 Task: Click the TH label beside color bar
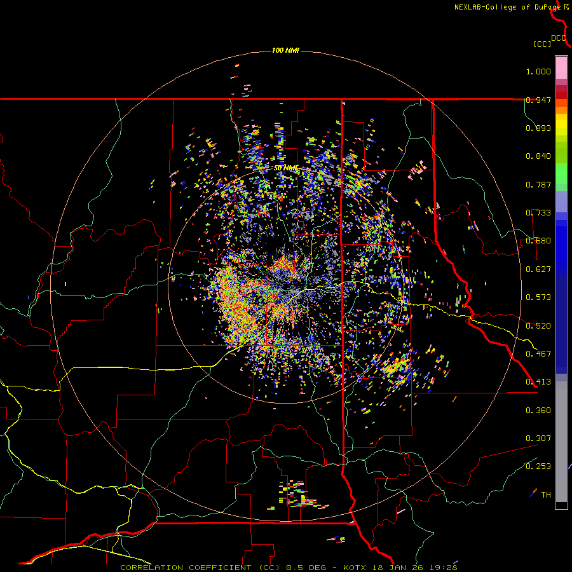coord(546,494)
